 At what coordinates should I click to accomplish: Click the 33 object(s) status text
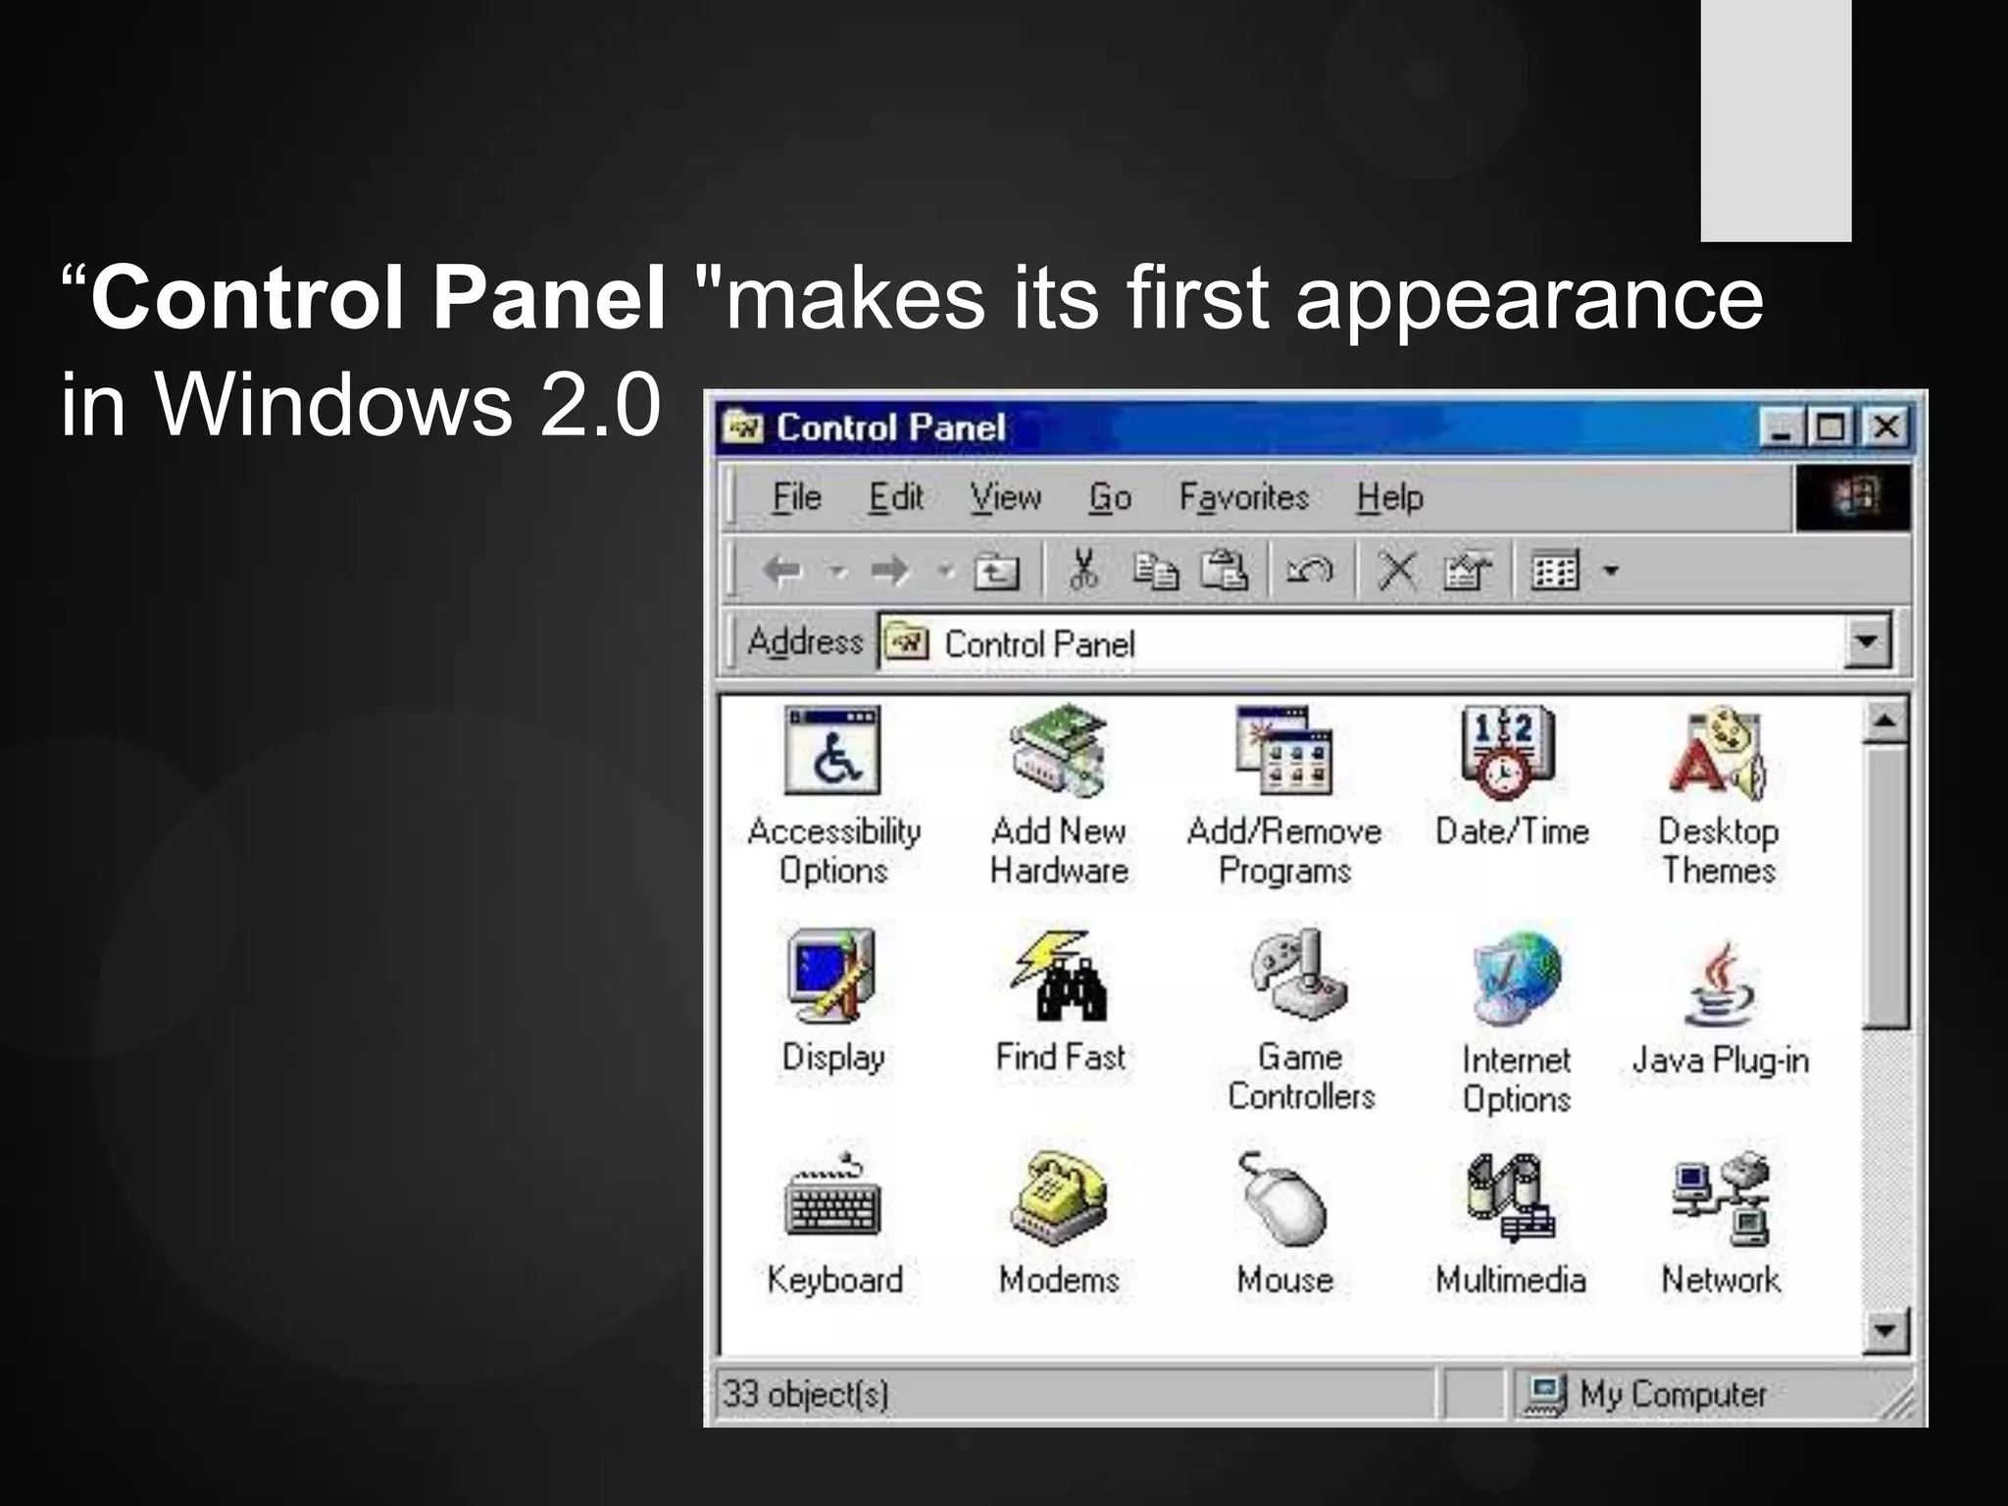(x=805, y=1393)
